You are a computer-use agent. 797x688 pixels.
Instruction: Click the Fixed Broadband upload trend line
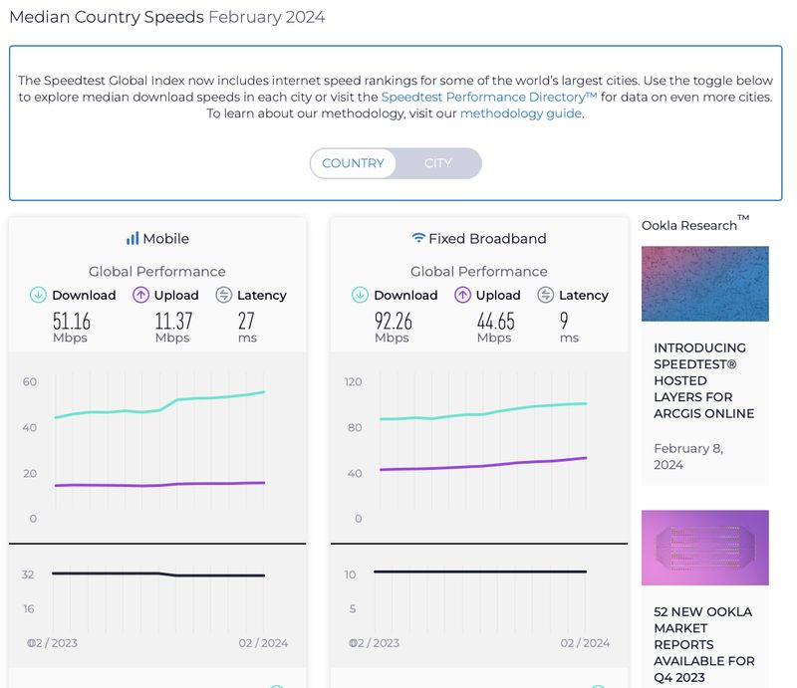tap(483, 465)
